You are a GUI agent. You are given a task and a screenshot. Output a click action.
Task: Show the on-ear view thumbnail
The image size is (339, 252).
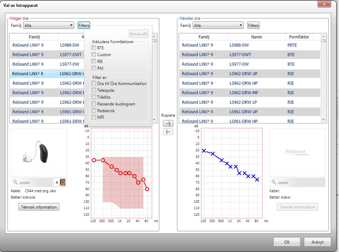point(63,182)
